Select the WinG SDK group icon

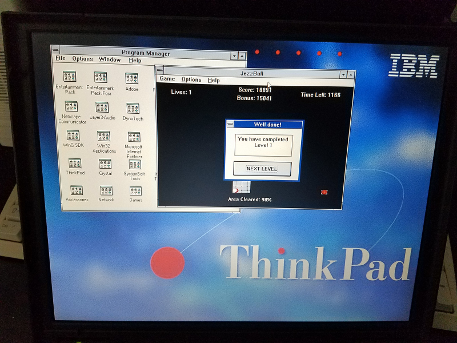click(73, 135)
